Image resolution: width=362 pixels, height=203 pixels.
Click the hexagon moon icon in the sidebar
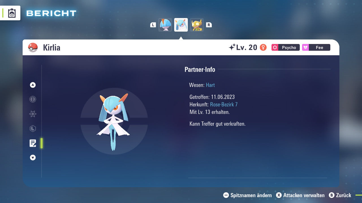[33, 129]
